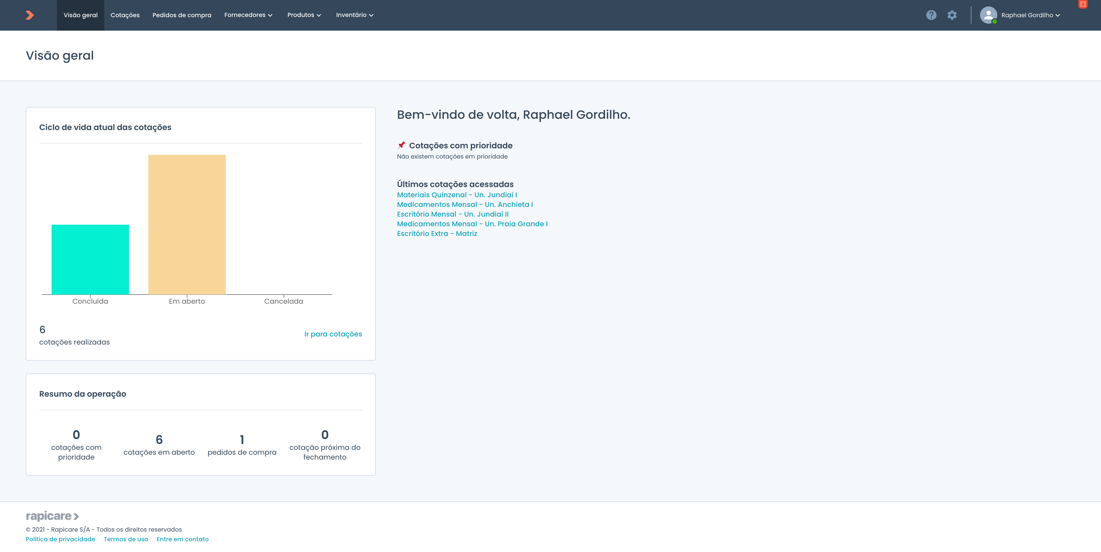Image resolution: width=1101 pixels, height=552 pixels.
Task: Select the Visão geral tab
Action: point(80,15)
